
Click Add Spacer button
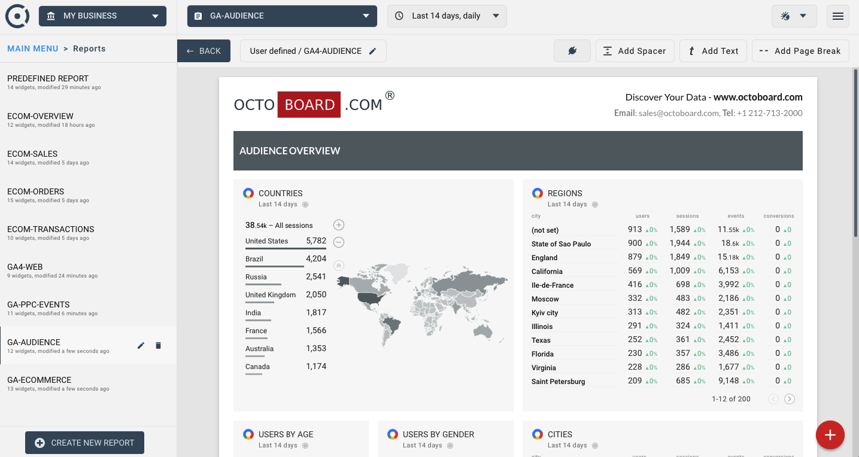(x=635, y=51)
